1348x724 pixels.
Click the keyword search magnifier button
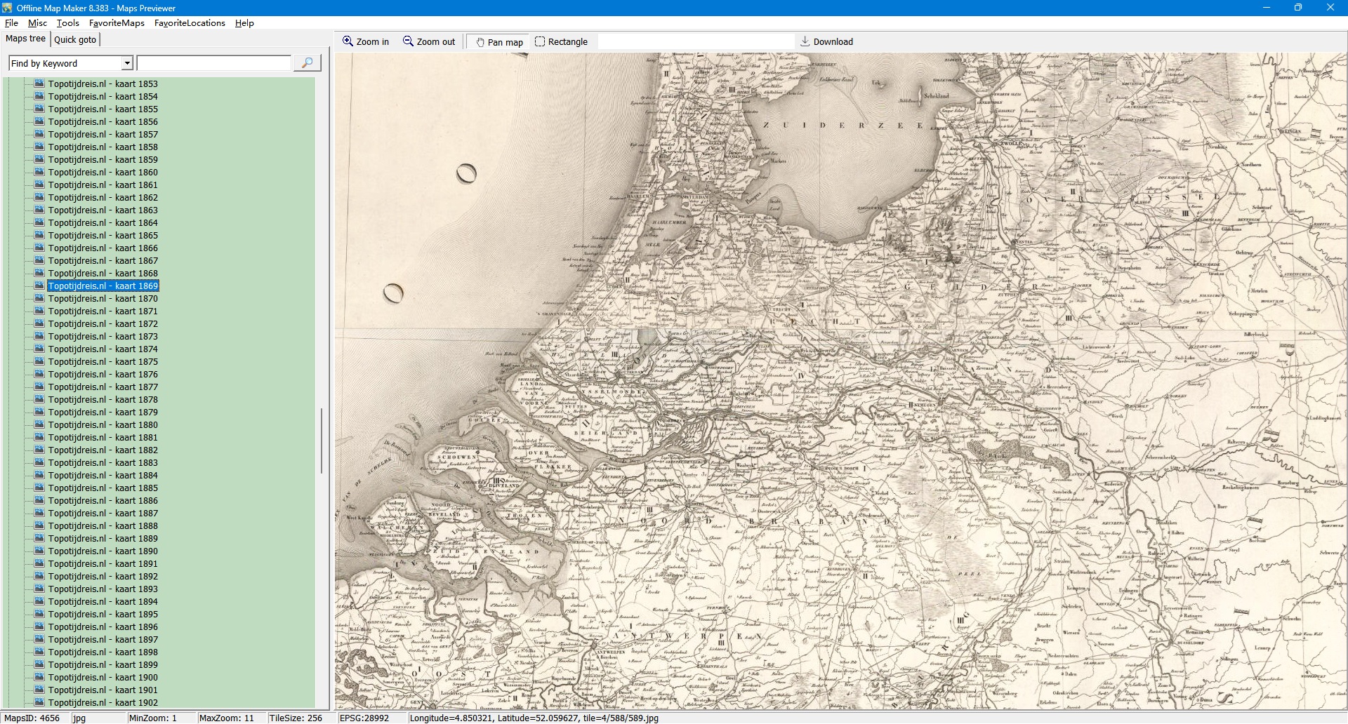(307, 63)
